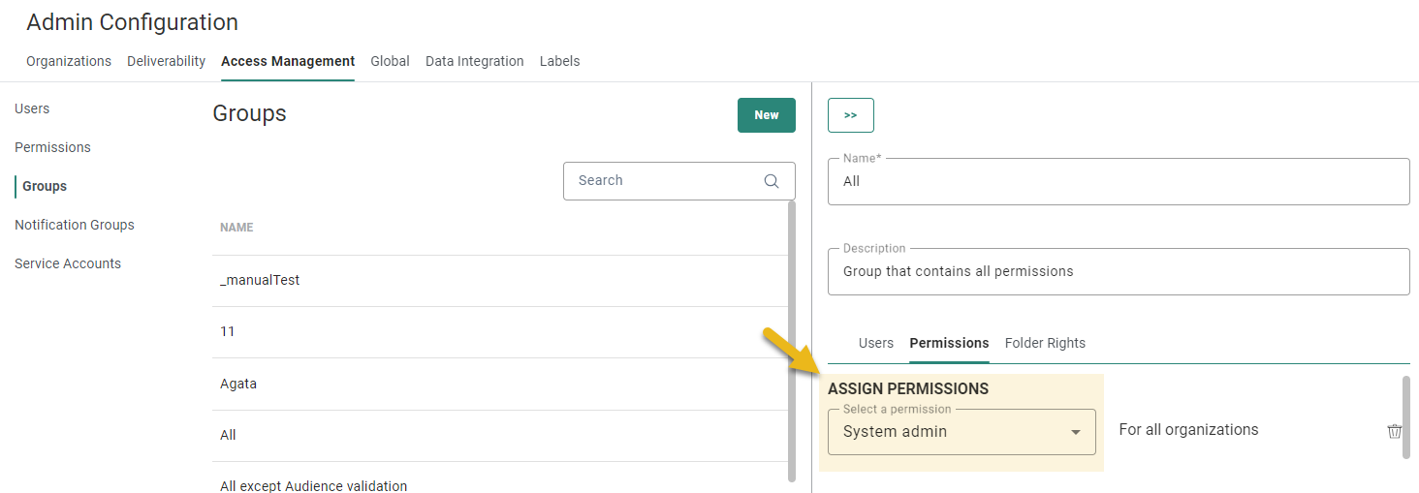Select the Labels tab
This screenshot has width=1419, height=493.
[x=559, y=61]
